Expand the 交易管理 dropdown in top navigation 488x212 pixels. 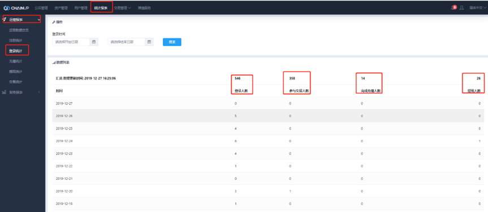122,8
